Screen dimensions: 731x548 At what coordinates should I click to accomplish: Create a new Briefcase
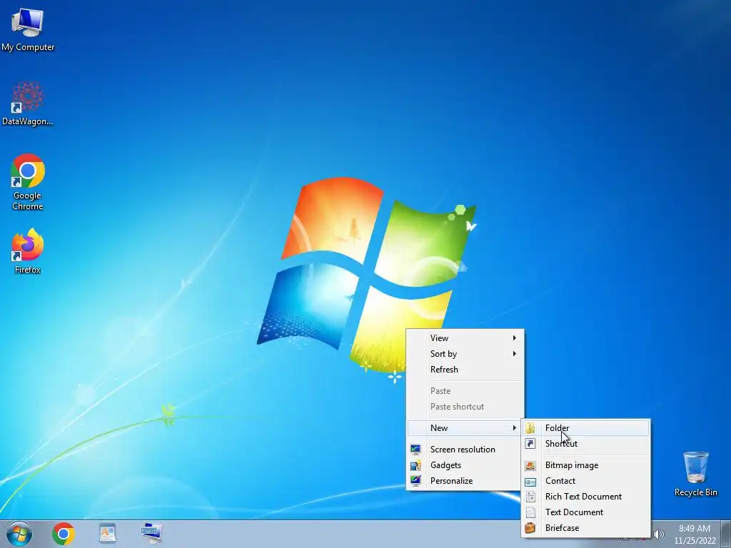(x=585, y=528)
